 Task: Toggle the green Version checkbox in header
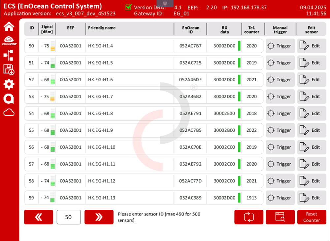129,7
